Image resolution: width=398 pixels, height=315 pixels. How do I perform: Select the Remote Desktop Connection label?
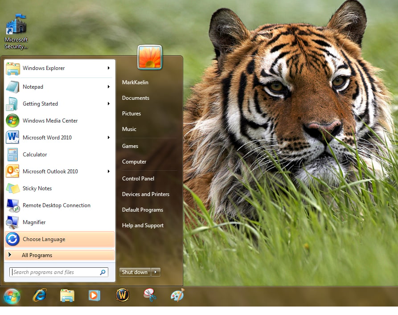pos(56,205)
